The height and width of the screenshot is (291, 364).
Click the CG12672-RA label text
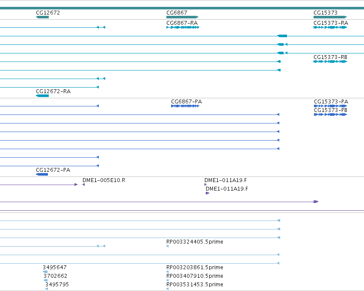pos(53,91)
